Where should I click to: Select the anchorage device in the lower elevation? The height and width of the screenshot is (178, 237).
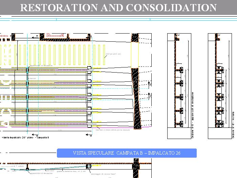click(89, 167)
